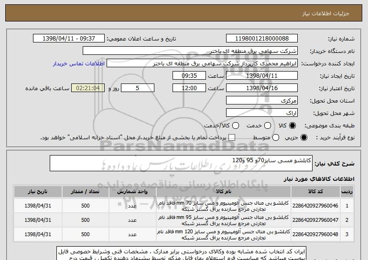Viewport: 368px width, 260px height.
Task: Click the تاریخ نیاز column header
Action: (38, 192)
